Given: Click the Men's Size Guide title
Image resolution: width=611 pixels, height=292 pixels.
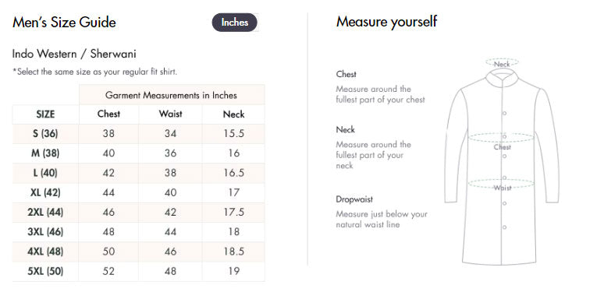Looking at the screenshot, I should click(x=64, y=22).
